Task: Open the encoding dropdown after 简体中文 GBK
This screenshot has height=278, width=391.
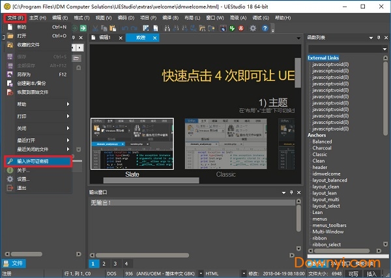Action: [201, 273]
